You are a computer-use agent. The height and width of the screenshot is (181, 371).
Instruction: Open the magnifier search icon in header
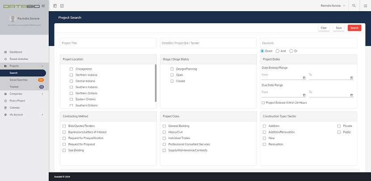(x=354, y=6)
